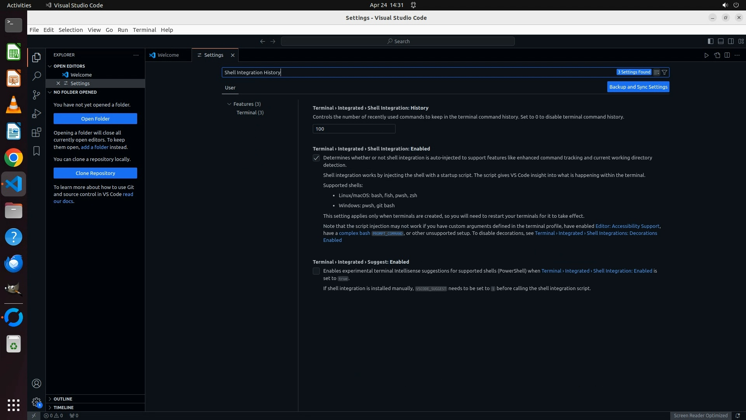This screenshot has width=746, height=420.
Task: Expand the Outline section
Action: click(x=63, y=399)
